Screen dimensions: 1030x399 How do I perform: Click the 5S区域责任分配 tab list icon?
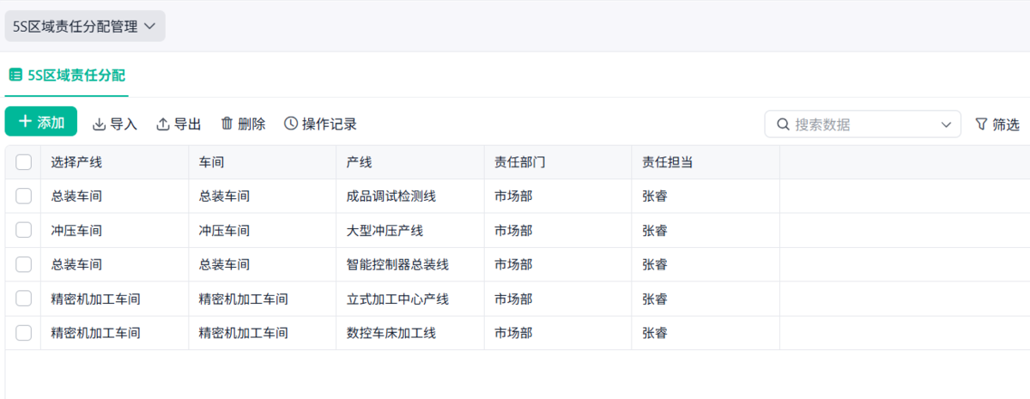[x=15, y=75]
